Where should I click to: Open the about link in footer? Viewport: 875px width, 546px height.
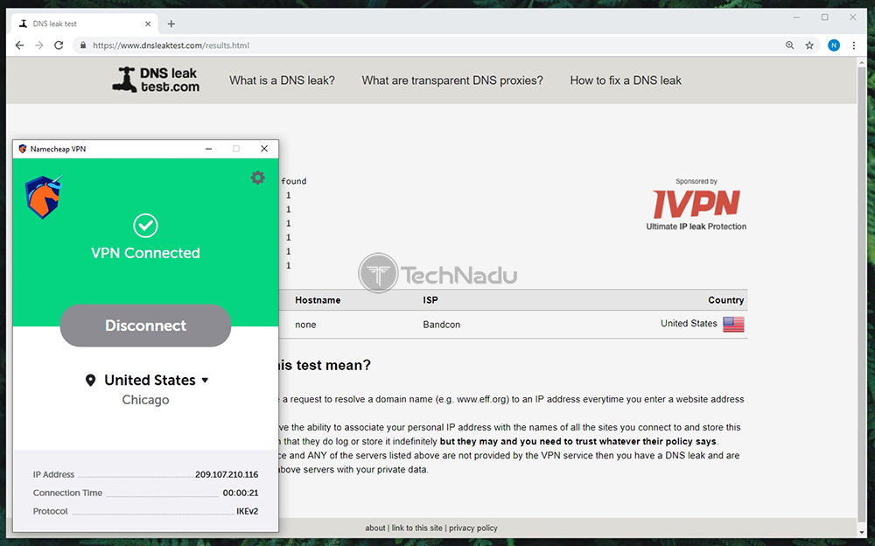coord(375,528)
